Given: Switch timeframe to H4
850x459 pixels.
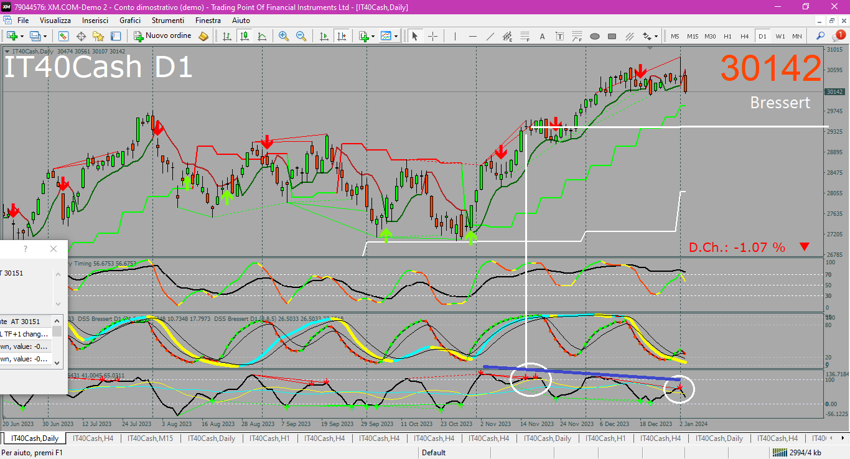Looking at the screenshot, I should point(744,36).
